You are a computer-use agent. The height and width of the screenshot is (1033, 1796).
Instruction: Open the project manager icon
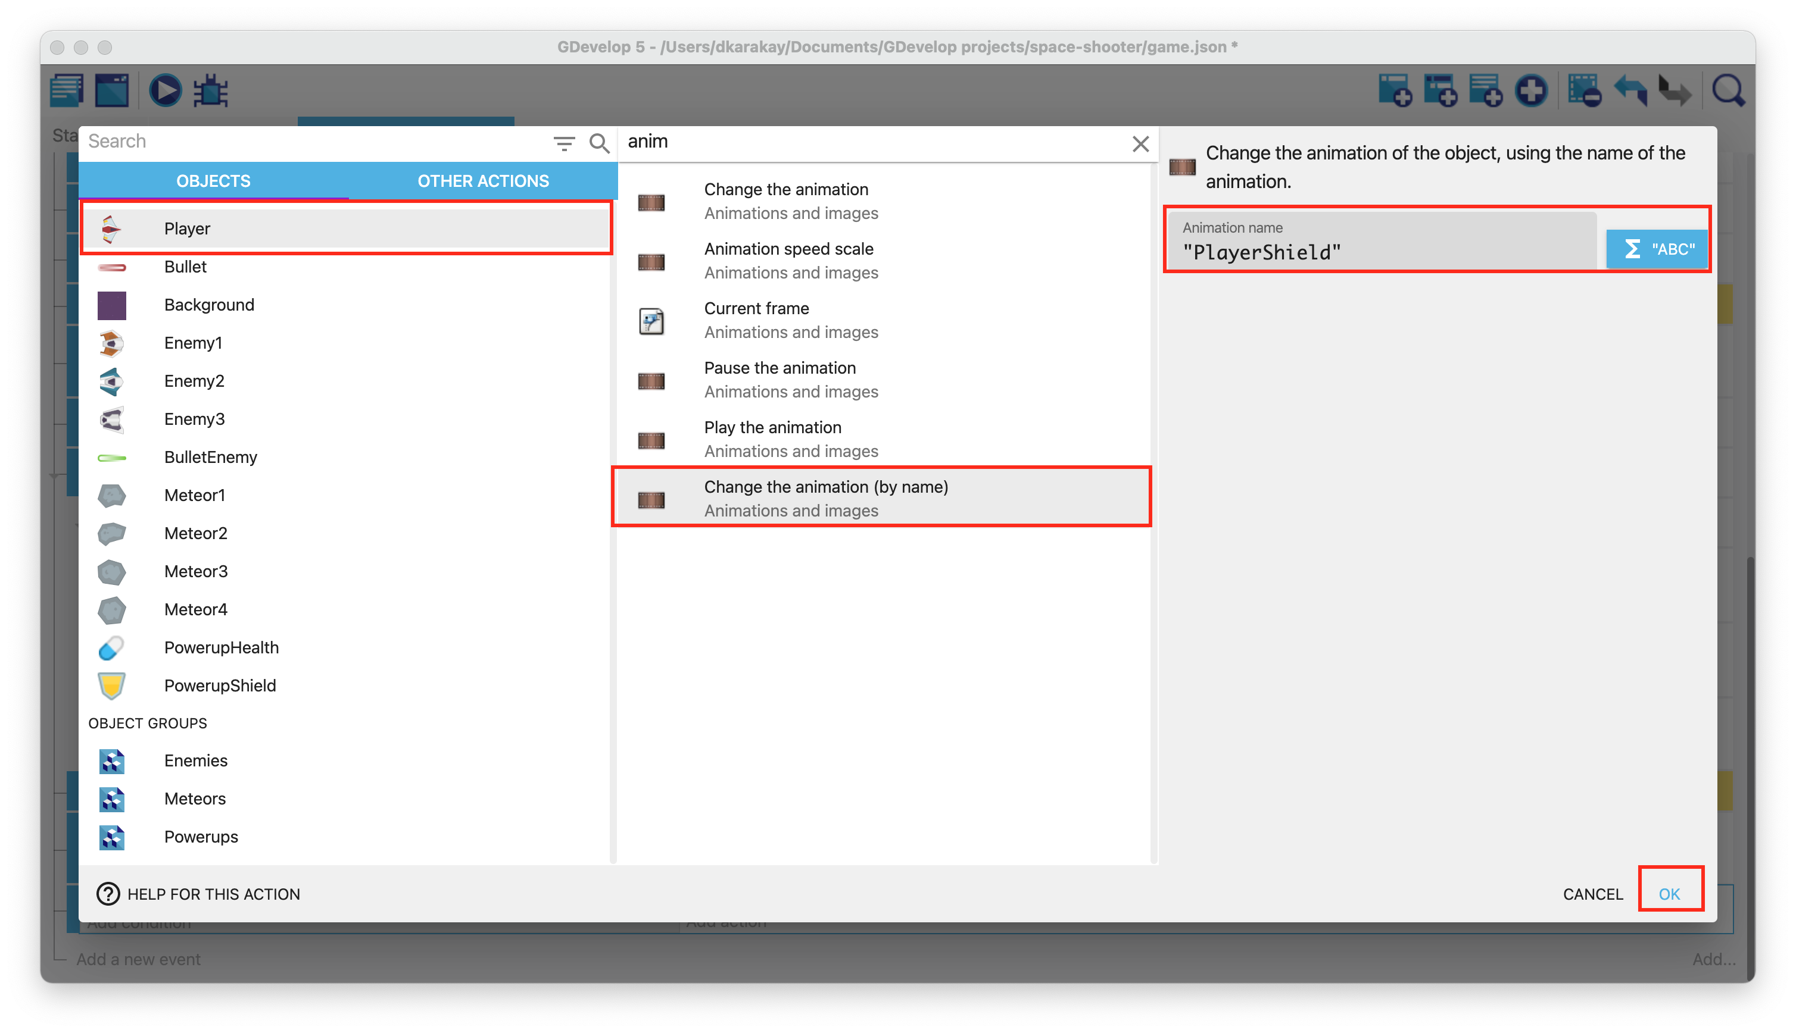pos(67,91)
